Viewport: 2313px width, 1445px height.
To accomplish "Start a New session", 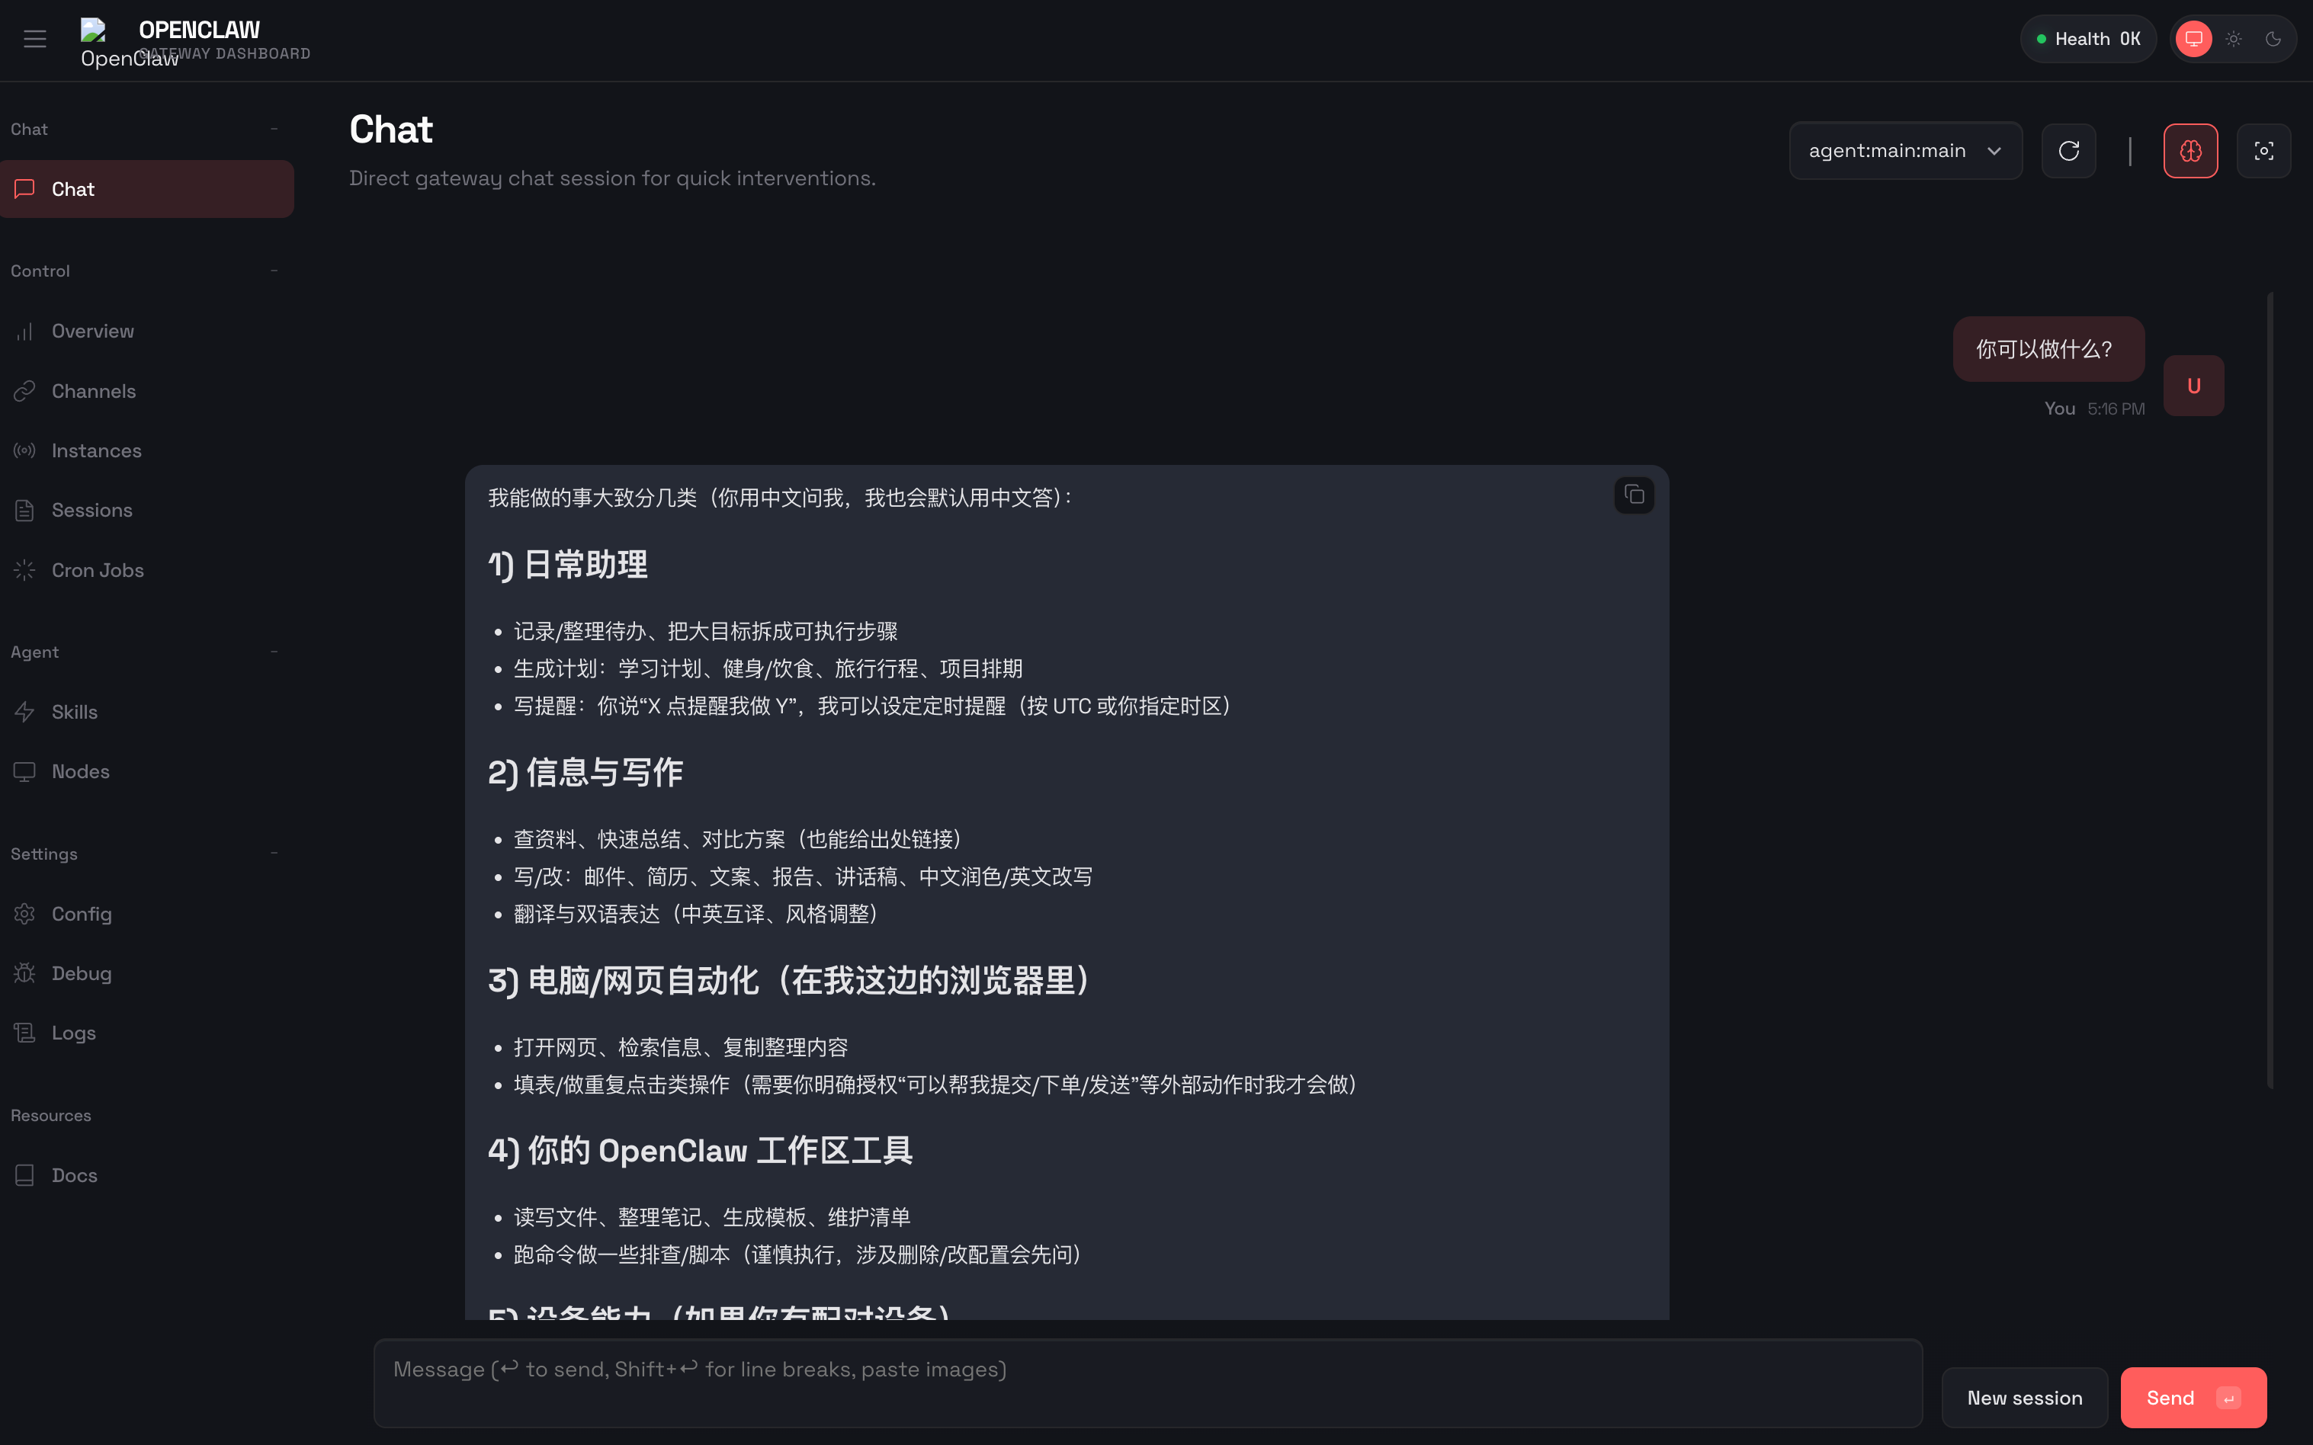I will tap(2023, 1396).
